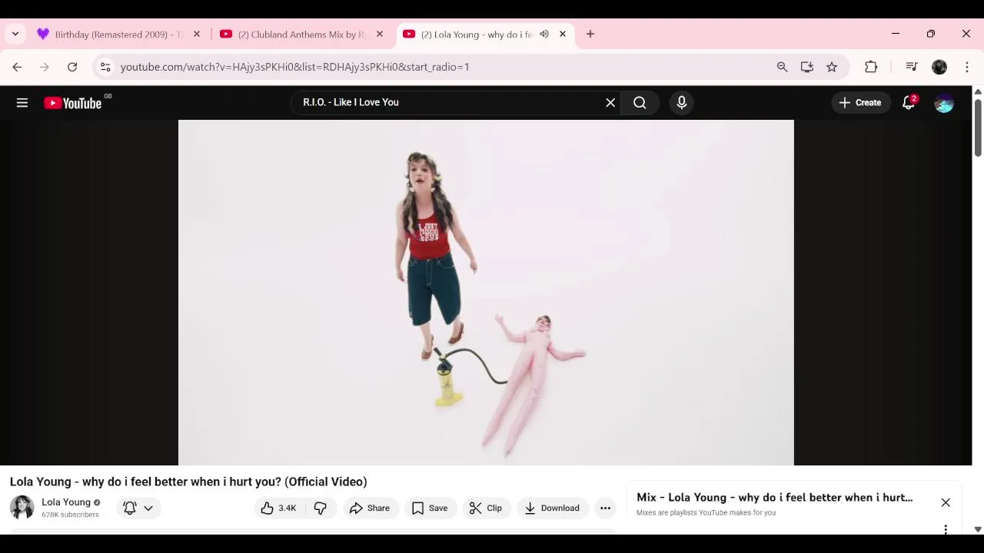Expand the tab search dropdown

click(x=15, y=35)
